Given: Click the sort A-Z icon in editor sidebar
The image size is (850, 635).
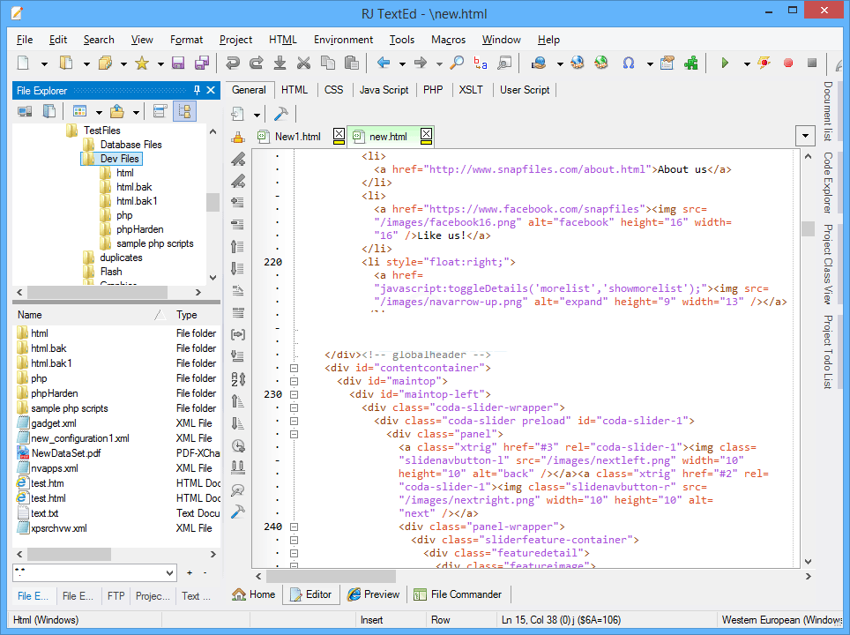Looking at the screenshot, I should pos(237,379).
